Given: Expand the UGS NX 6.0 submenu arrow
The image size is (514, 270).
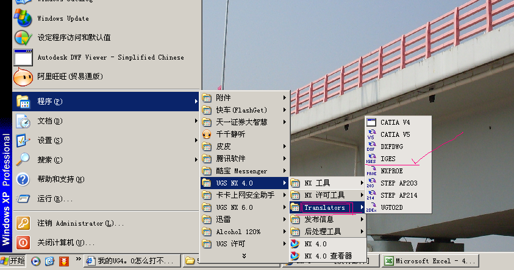Looking at the screenshot, I should coord(285,207).
